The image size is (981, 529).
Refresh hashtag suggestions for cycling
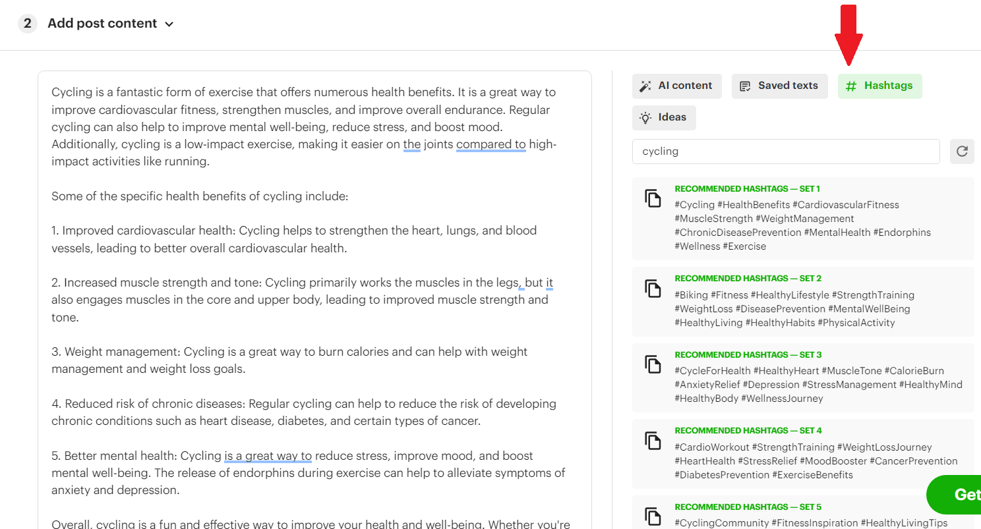[x=962, y=152]
